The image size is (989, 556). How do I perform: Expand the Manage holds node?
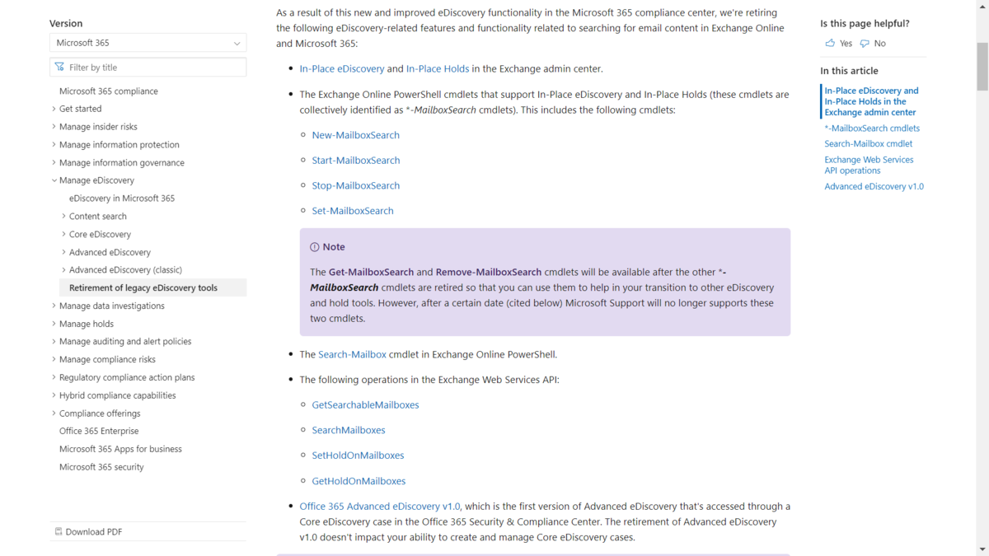(x=54, y=324)
